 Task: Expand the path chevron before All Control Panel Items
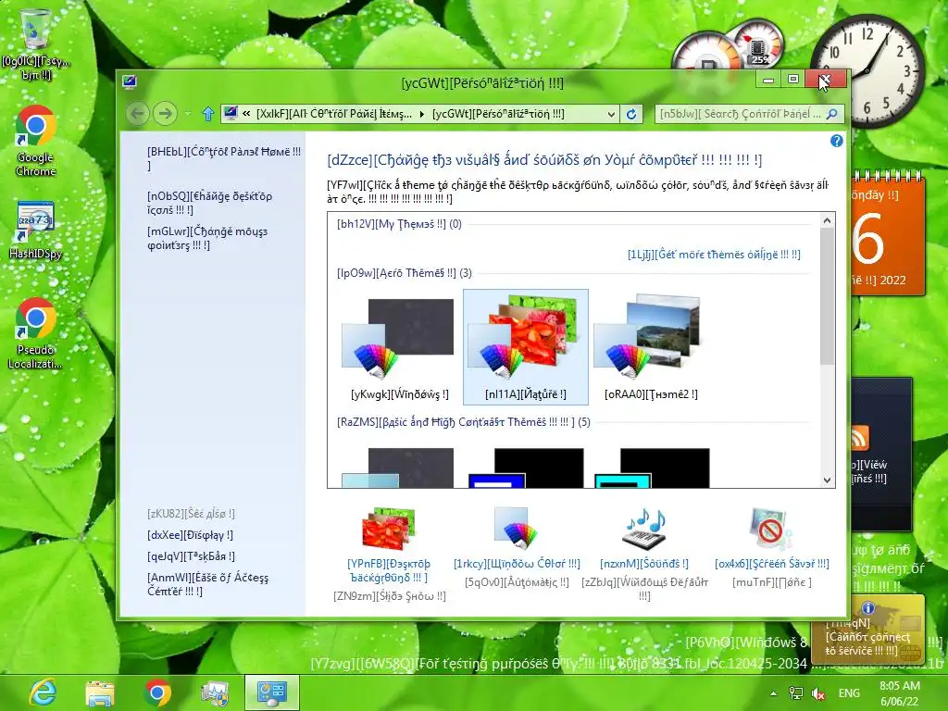(246, 114)
